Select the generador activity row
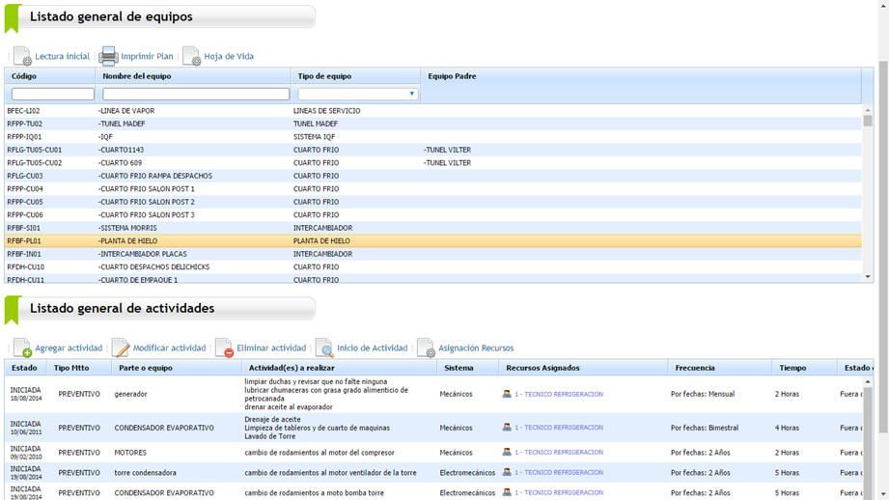Viewport: 889px width, 500px height. [x=434, y=394]
